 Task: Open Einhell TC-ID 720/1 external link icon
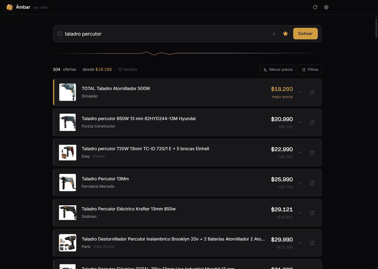point(312,153)
